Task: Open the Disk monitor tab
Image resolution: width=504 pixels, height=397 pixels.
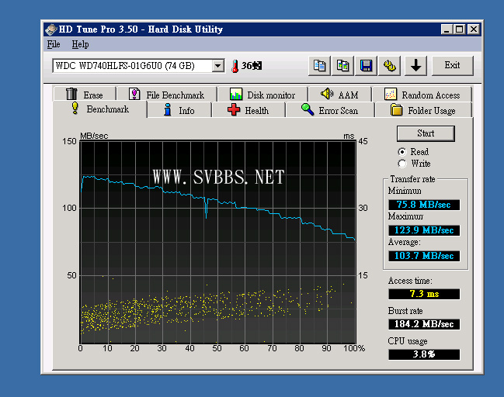Action: (x=262, y=95)
